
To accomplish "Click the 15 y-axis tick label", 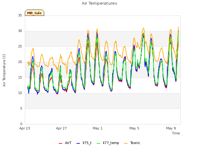I will (20, 77).
